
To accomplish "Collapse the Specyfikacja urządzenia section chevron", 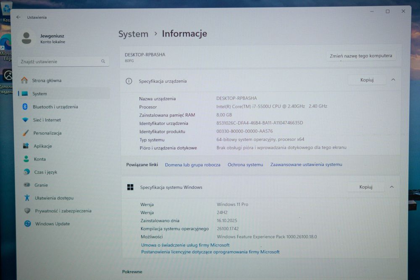I will pyautogui.click(x=393, y=79).
